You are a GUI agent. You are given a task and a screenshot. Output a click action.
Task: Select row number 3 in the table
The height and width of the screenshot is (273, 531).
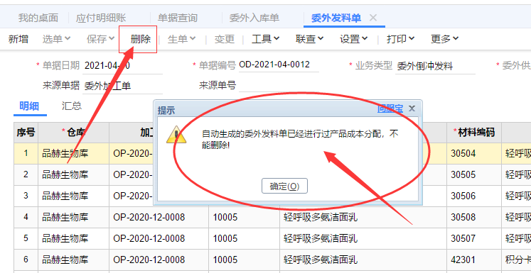(26, 196)
